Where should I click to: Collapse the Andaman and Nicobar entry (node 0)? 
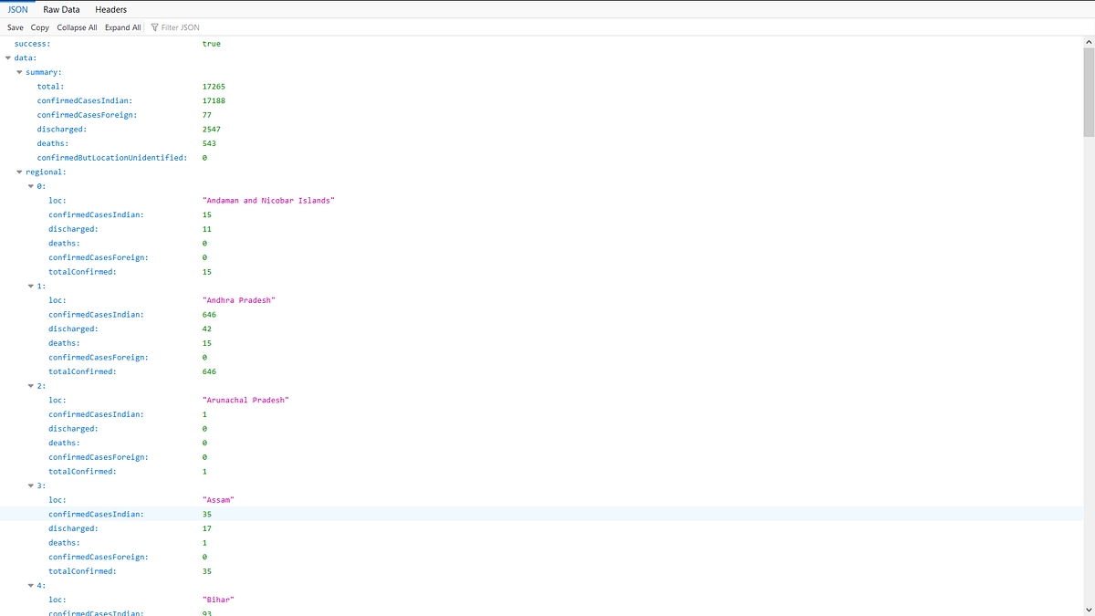coord(31,185)
